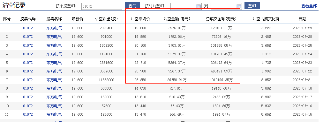Open 东方电气 link in the 2025-07-18 row
This screenshot has height=122, width=323.
[54, 88]
